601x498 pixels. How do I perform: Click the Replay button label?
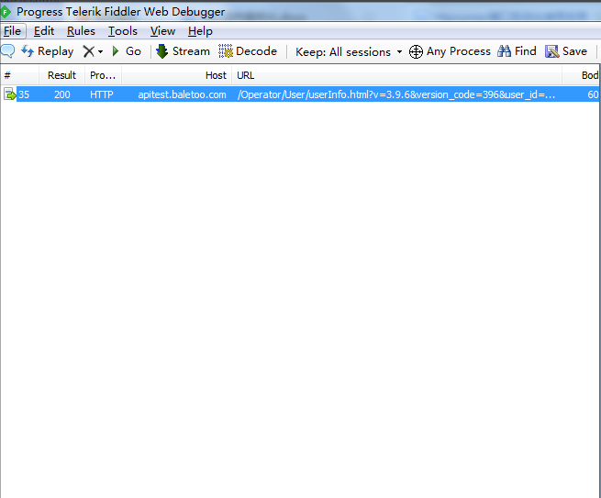pyautogui.click(x=56, y=51)
